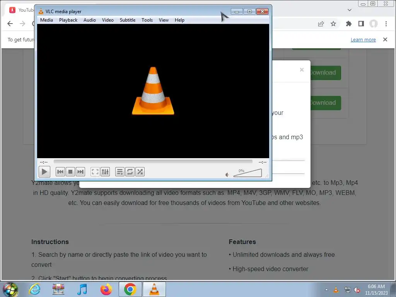Image resolution: width=396 pixels, height=297 pixels.
Task: Open the VLC Tools menu
Action: pyautogui.click(x=147, y=20)
